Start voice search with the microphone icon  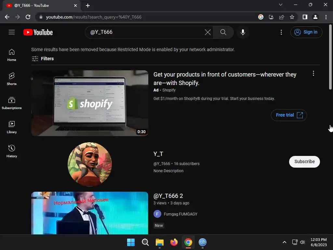(x=243, y=32)
